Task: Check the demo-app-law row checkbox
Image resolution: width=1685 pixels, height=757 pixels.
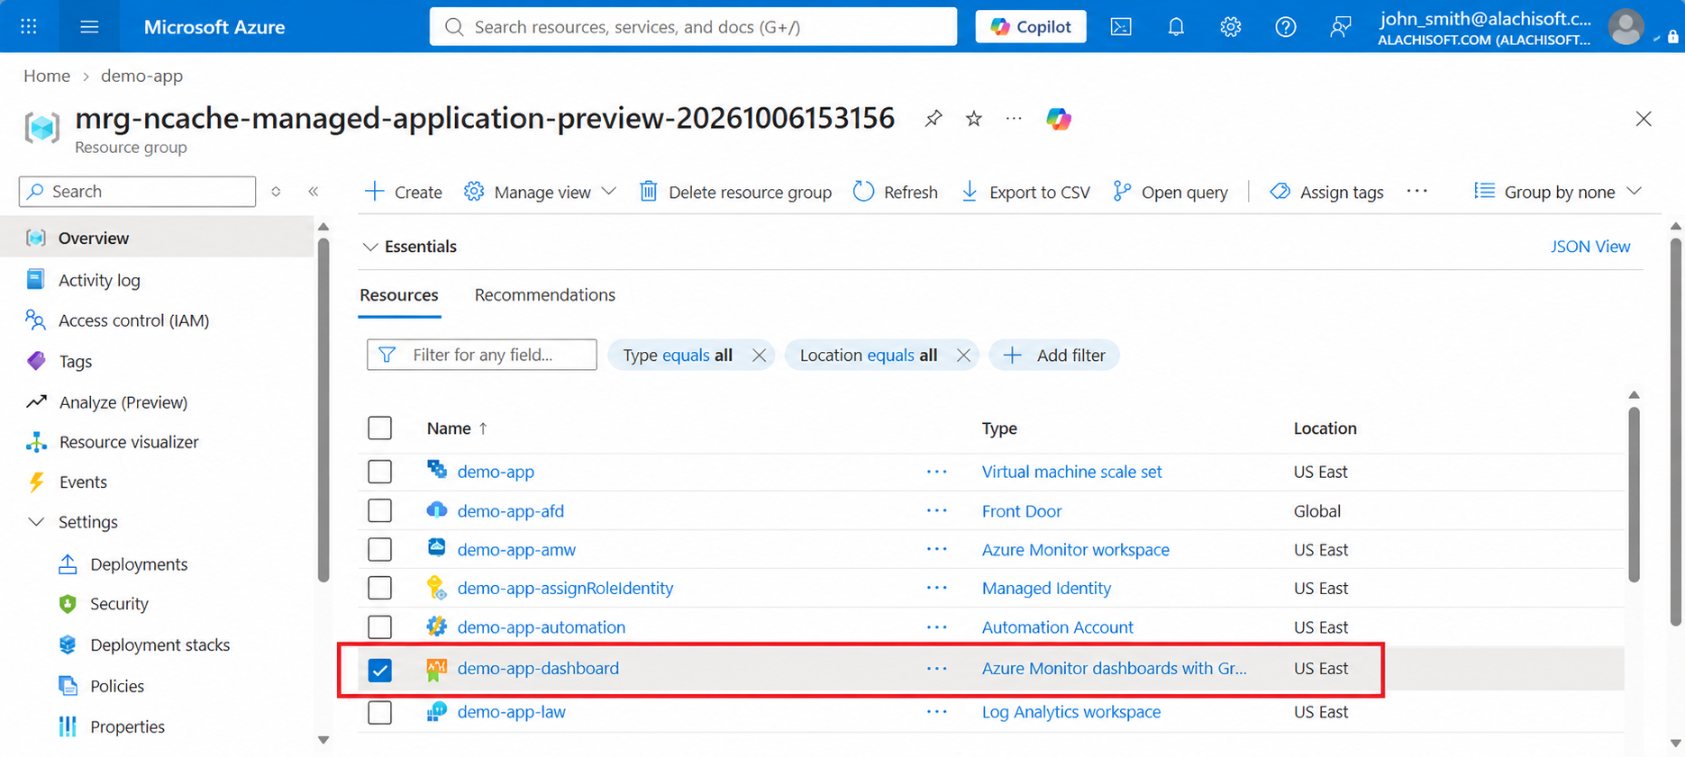Action: (380, 712)
